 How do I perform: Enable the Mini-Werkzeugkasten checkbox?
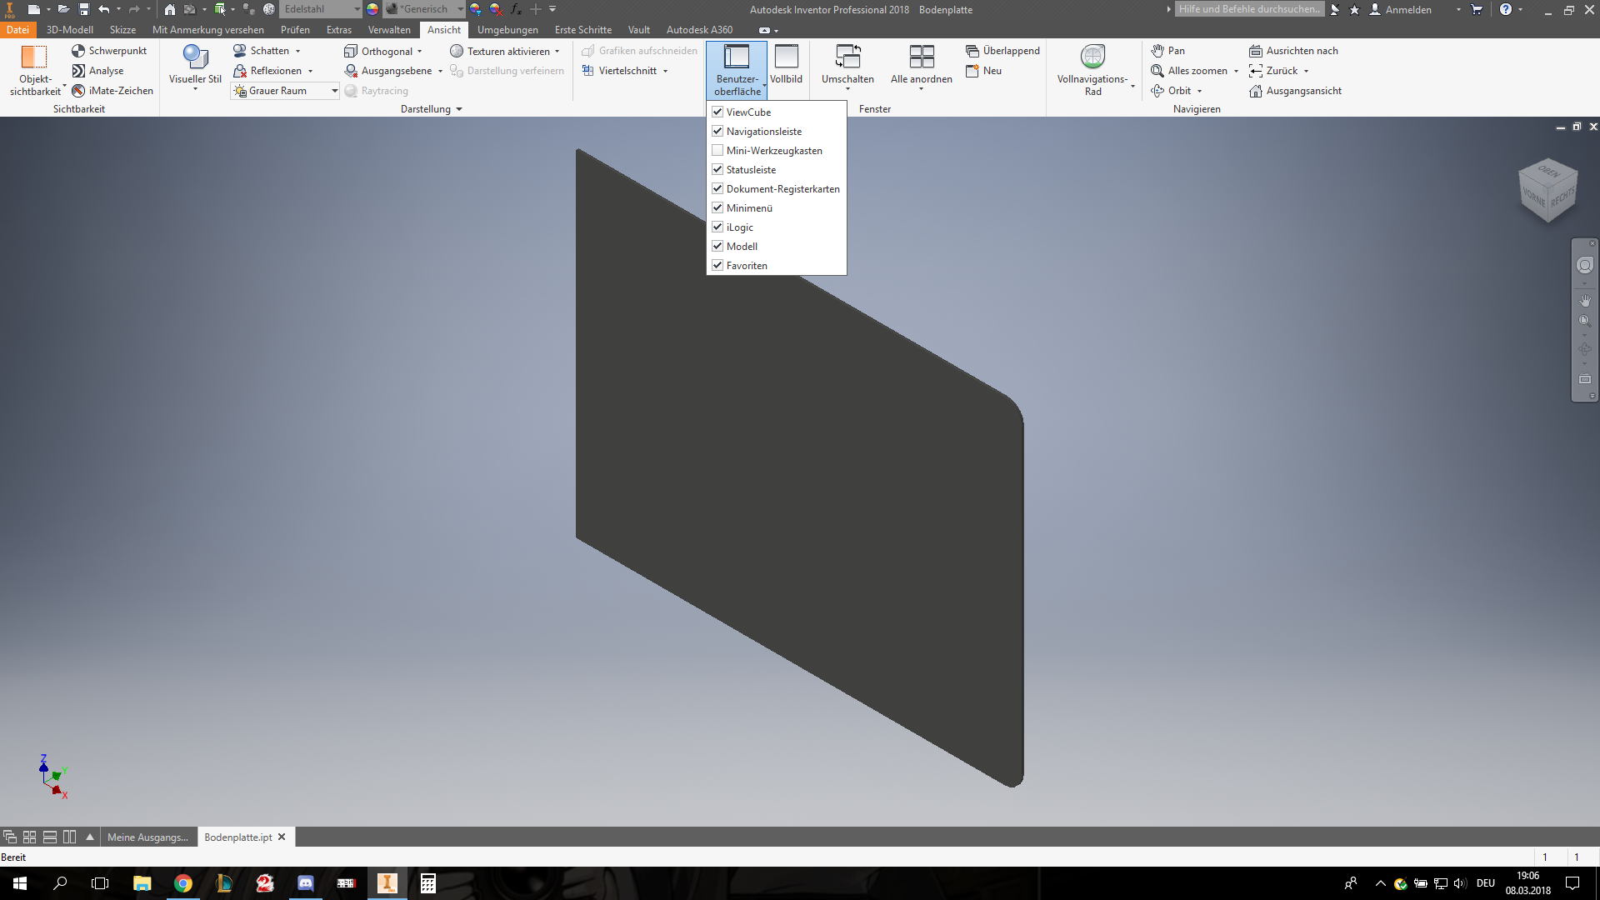[717, 150]
